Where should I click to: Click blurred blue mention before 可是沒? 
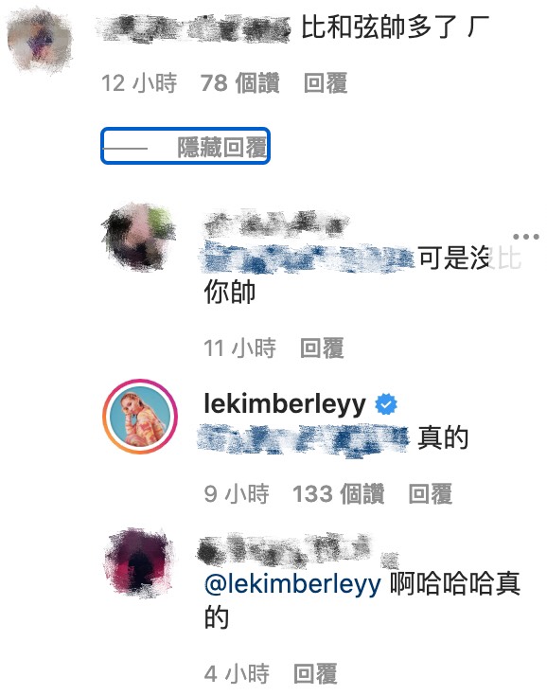[x=308, y=258]
